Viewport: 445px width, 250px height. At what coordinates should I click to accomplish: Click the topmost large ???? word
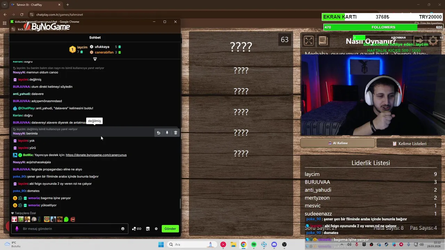click(241, 47)
